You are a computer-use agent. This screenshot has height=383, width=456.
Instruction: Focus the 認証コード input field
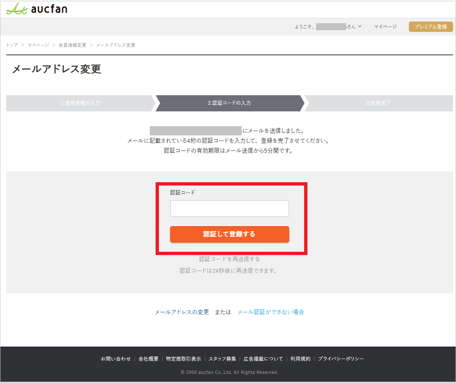[229, 208]
